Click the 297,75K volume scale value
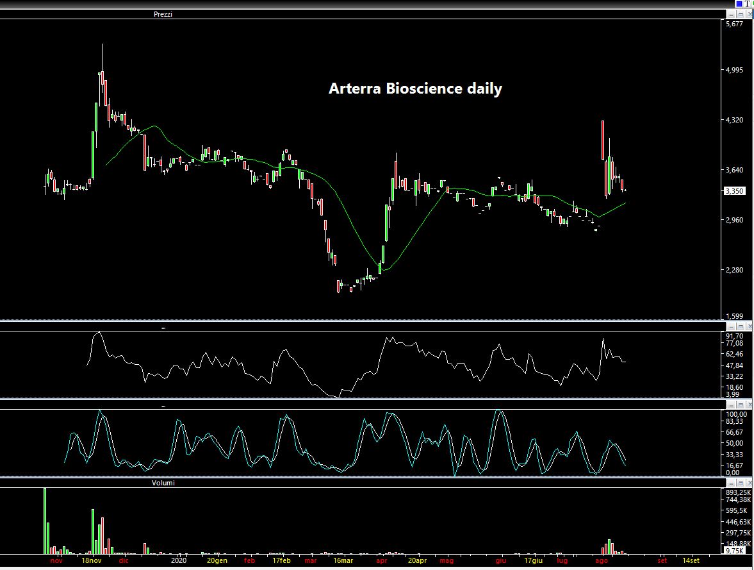The height and width of the screenshot is (570, 754). point(738,533)
